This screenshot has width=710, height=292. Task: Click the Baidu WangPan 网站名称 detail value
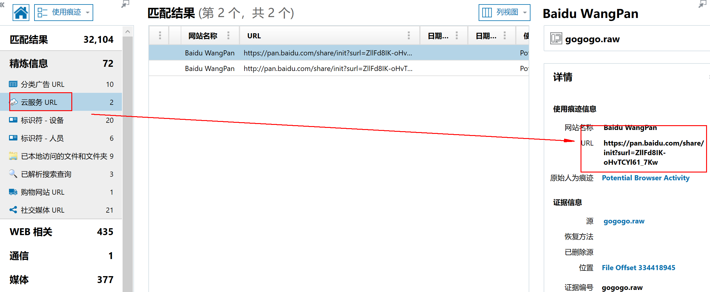pyautogui.click(x=630, y=128)
